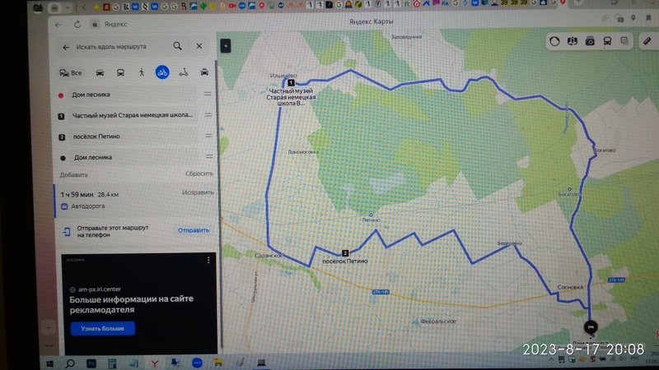Select the scooter route mode

coord(184,72)
